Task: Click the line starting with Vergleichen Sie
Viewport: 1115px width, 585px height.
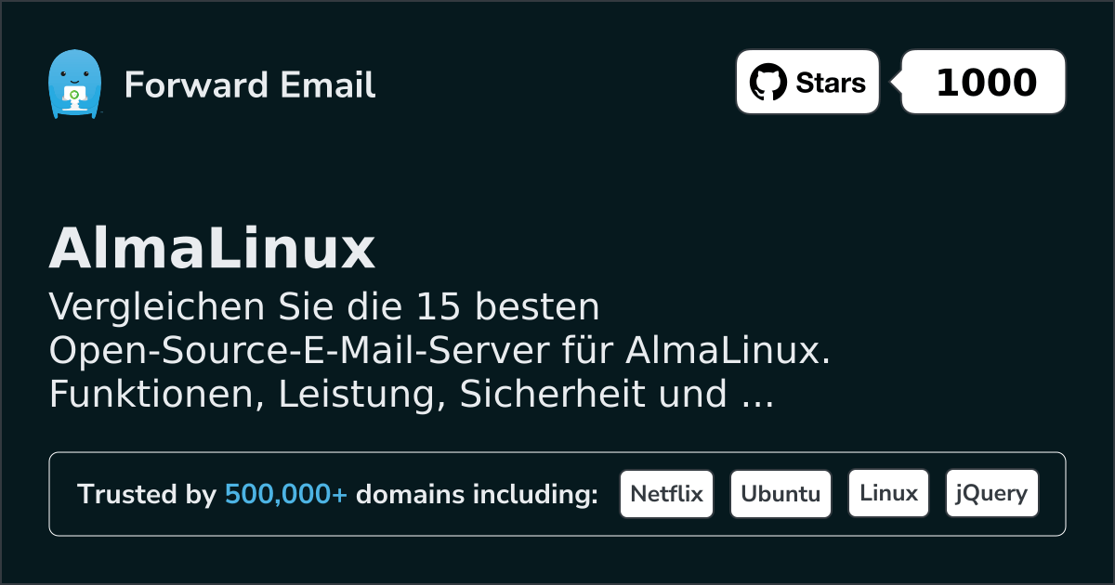Action: [x=324, y=307]
